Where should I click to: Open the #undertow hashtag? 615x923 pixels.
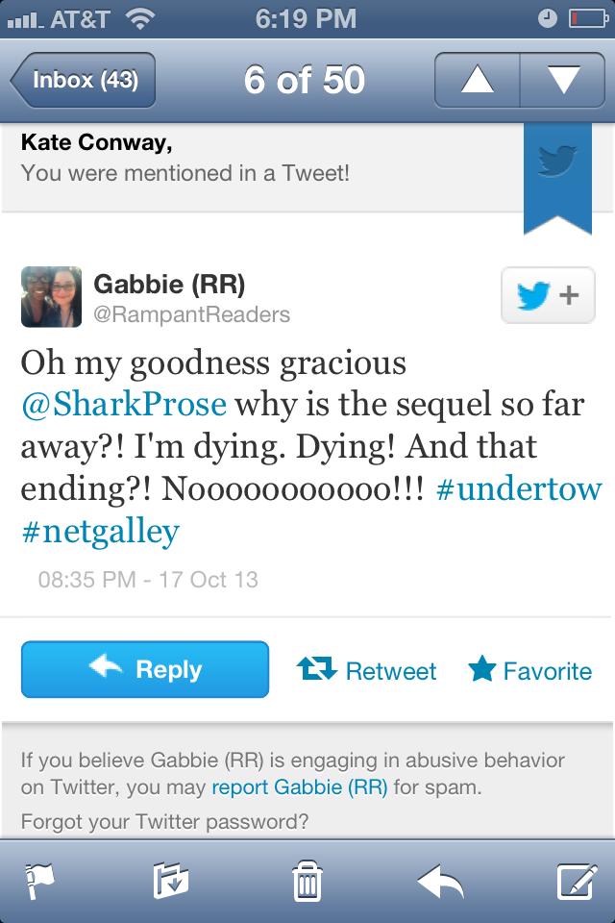pyautogui.click(x=519, y=487)
